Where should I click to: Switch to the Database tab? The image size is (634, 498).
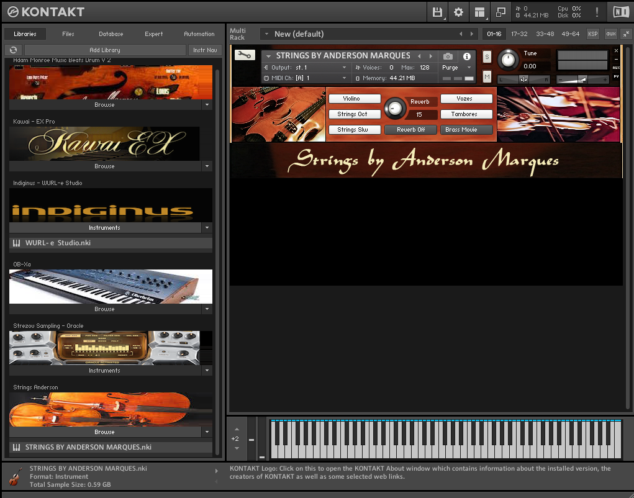pos(111,34)
